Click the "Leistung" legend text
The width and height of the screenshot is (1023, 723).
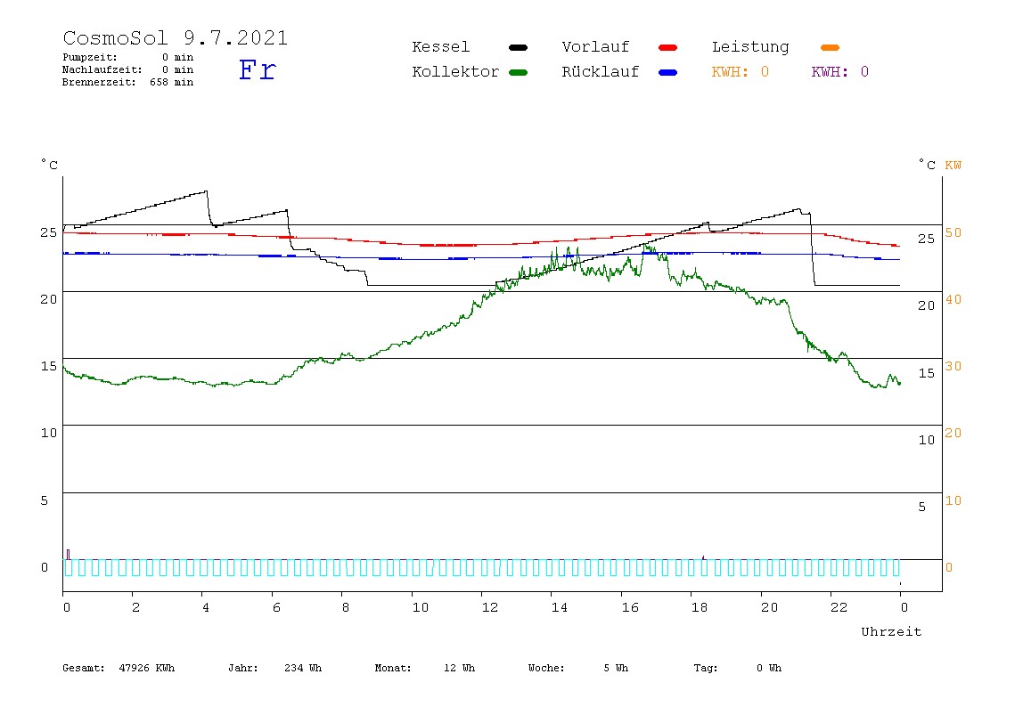point(750,47)
